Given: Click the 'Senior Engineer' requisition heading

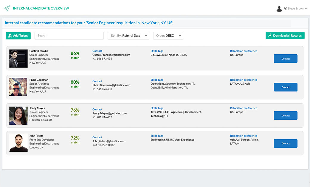Looking at the screenshot, I should (x=89, y=23).
